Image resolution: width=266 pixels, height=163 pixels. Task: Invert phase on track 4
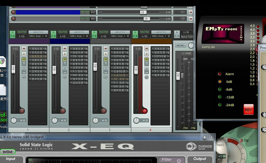coord(146,77)
